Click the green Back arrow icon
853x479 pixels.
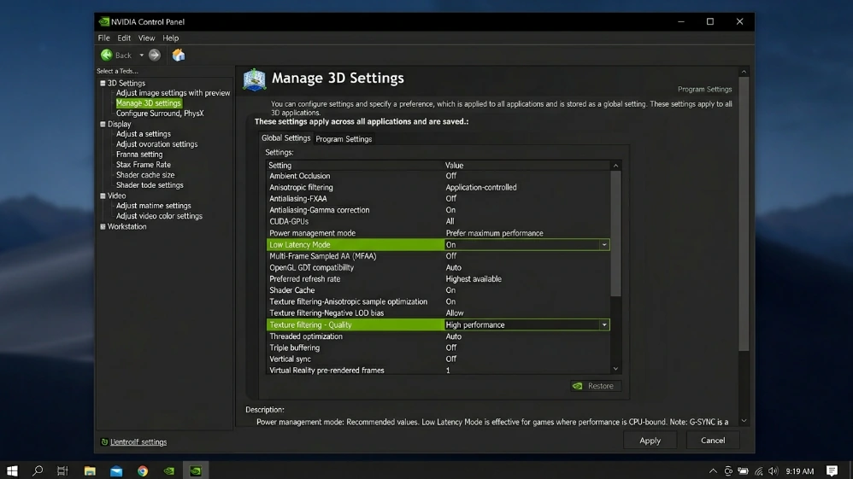coord(107,55)
